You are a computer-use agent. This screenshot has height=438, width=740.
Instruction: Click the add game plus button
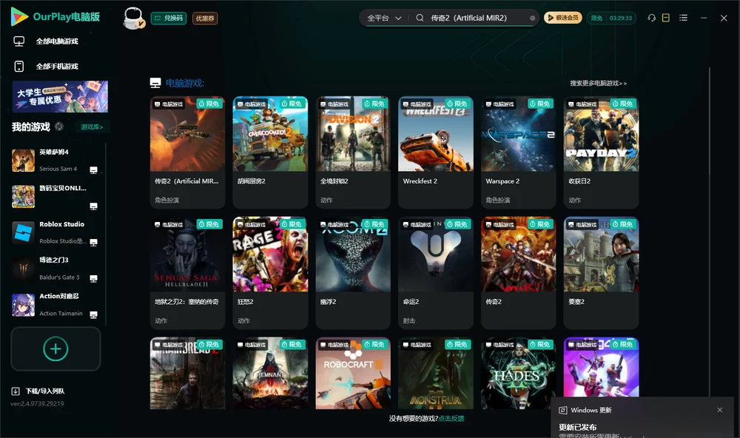55,348
